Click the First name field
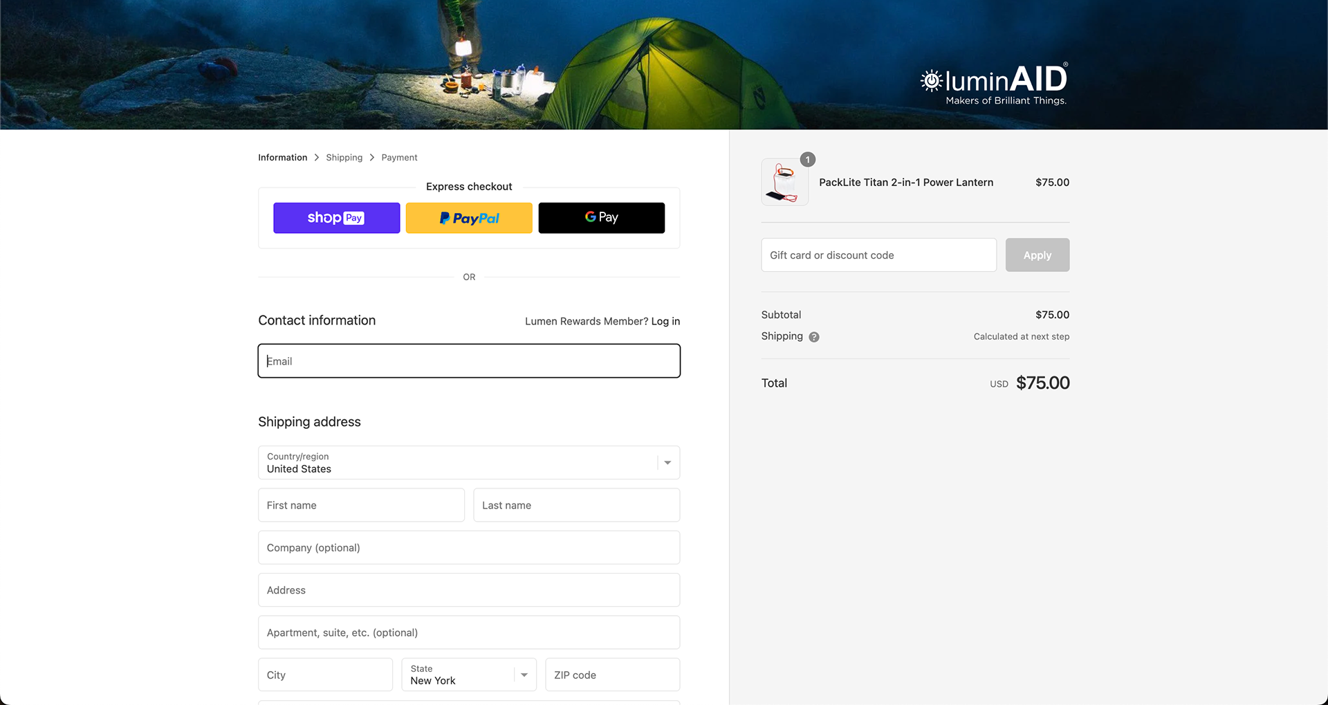The height and width of the screenshot is (705, 1328). (361, 505)
